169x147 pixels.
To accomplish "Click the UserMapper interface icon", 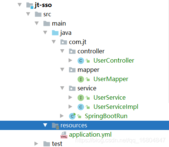I will [81, 79].
